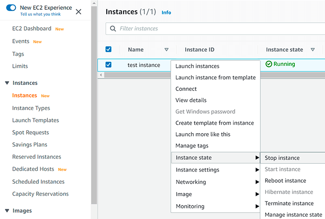
Task: Select View details in context menu
Action: [x=215, y=100]
